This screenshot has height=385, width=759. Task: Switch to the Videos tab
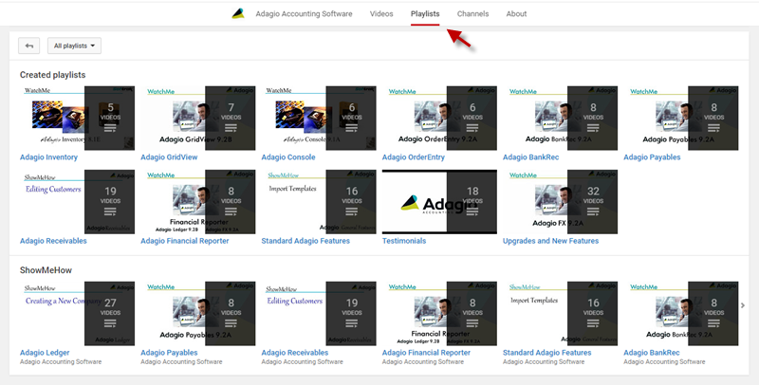coord(381,13)
